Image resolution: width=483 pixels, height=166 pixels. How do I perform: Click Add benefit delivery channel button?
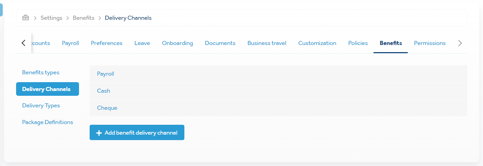click(x=137, y=133)
